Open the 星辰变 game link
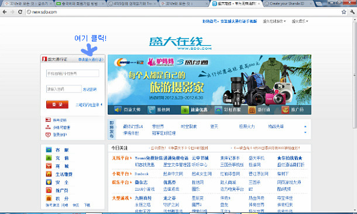 (197, 198)
